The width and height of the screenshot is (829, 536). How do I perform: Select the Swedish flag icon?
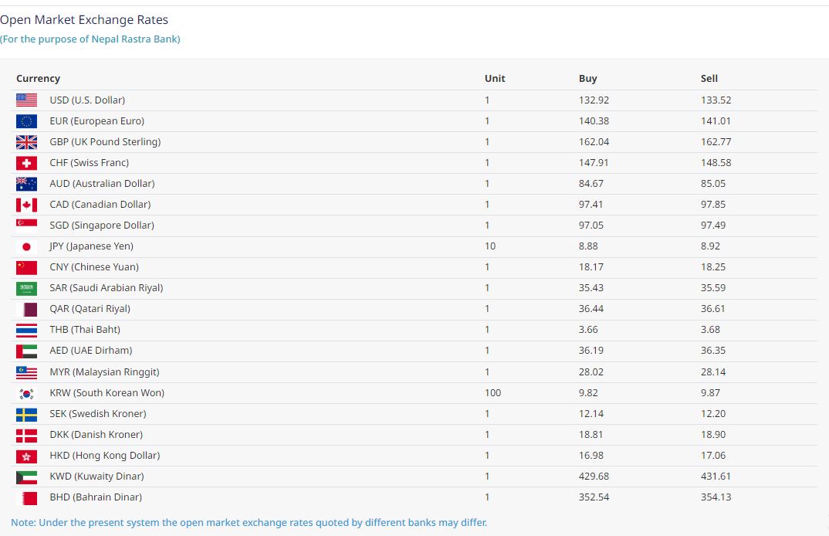coord(26,414)
